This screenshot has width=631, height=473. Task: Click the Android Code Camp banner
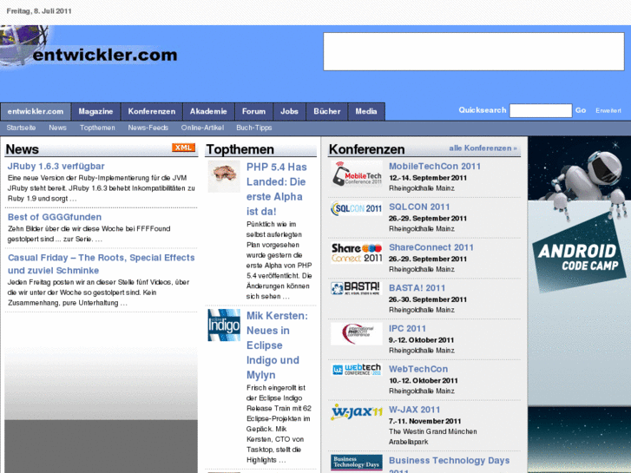tap(580, 305)
